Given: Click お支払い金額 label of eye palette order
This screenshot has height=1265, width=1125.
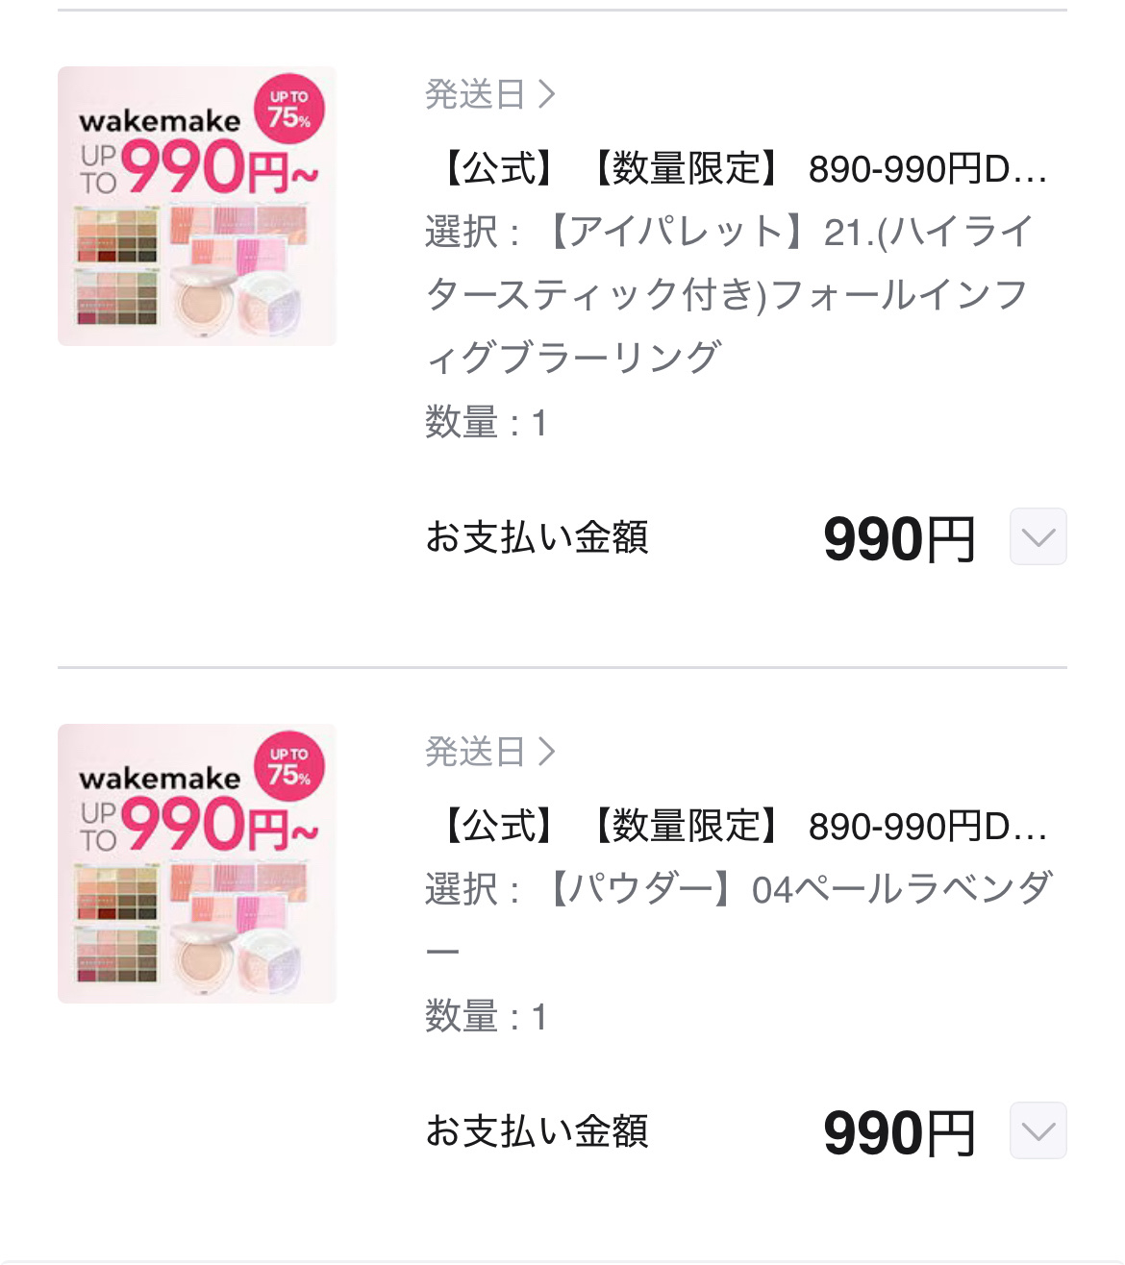Looking at the screenshot, I should pos(537,537).
